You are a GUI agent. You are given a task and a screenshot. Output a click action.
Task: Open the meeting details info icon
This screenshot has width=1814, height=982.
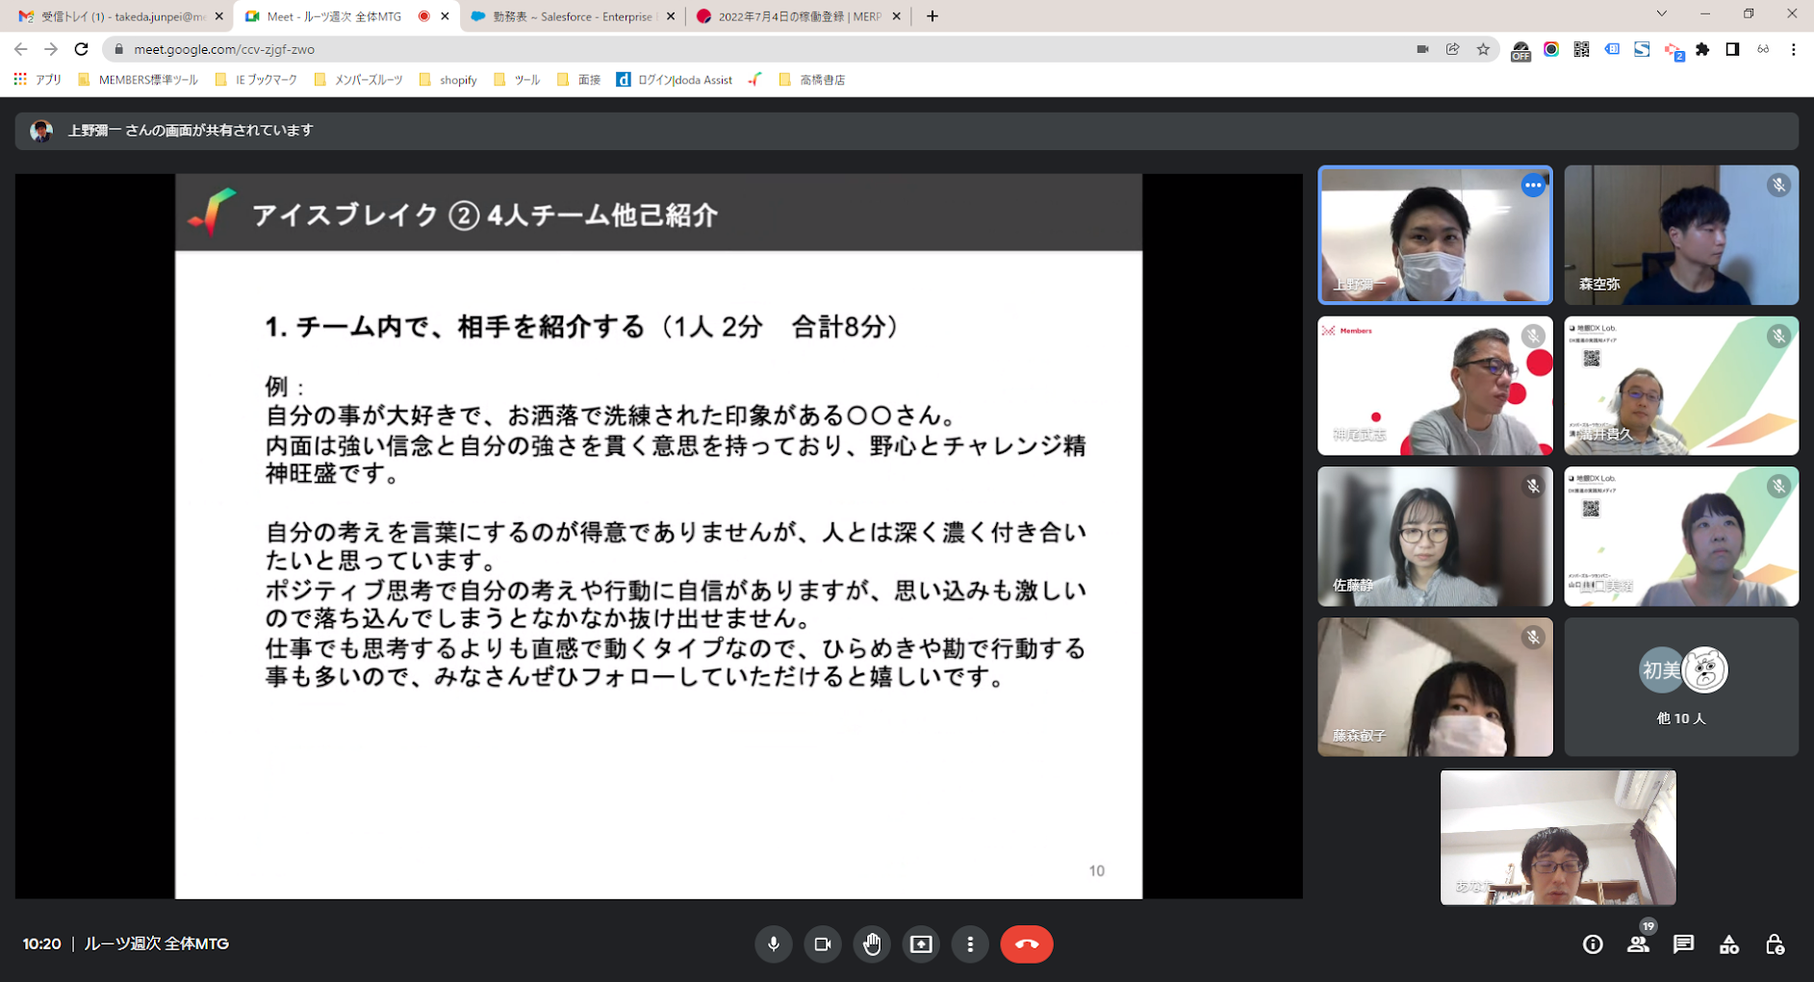(1593, 944)
